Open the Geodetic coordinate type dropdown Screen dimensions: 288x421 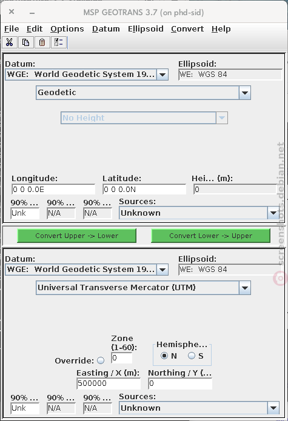144,93
